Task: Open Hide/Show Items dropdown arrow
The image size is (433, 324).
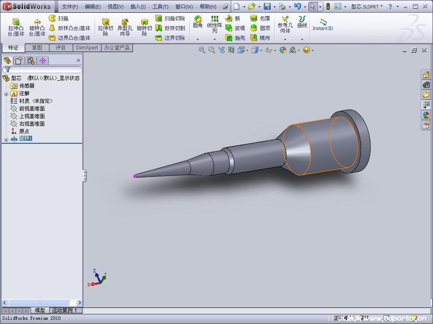Action: [275, 50]
